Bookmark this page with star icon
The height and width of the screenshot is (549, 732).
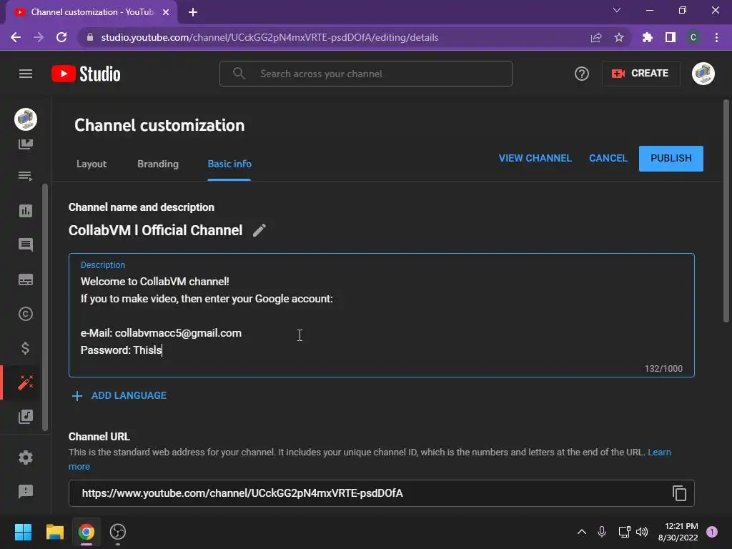click(x=619, y=37)
